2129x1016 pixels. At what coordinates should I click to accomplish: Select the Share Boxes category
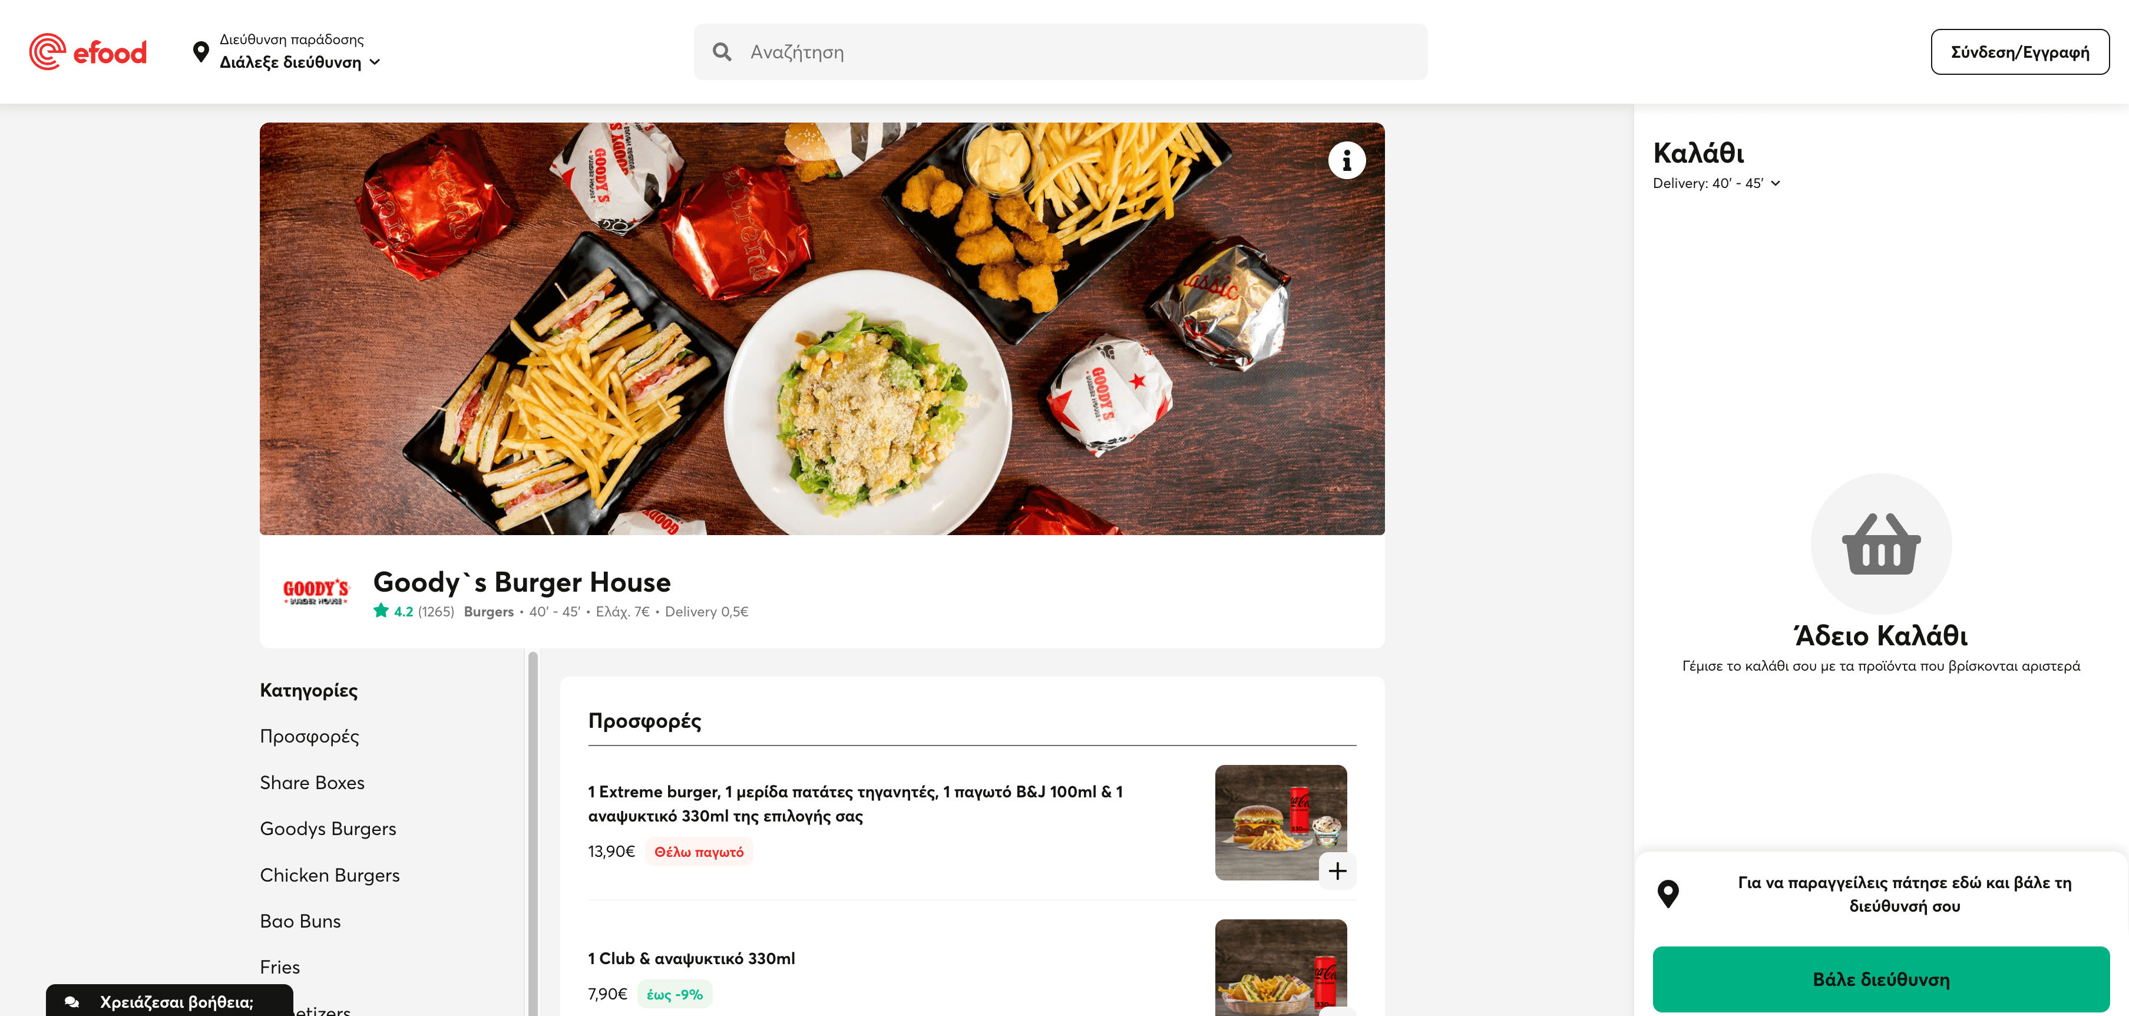(312, 782)
